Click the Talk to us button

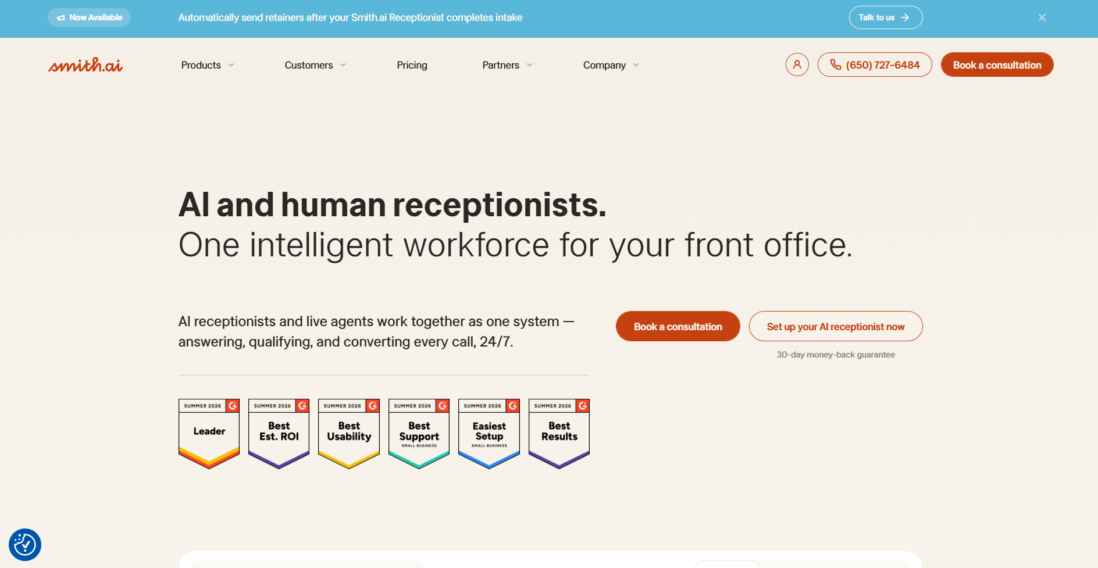pos(885,17)
